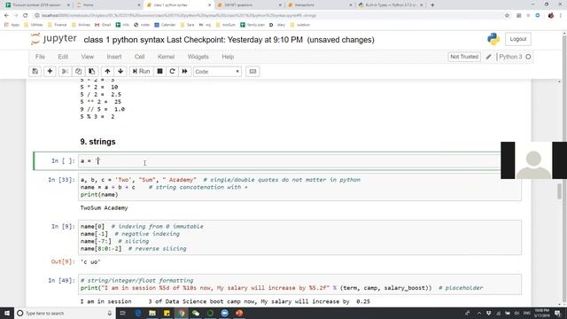Open the Chrome menu
Image resolution: width=567 pixels, height=319 pixels.
pos(561,16)
